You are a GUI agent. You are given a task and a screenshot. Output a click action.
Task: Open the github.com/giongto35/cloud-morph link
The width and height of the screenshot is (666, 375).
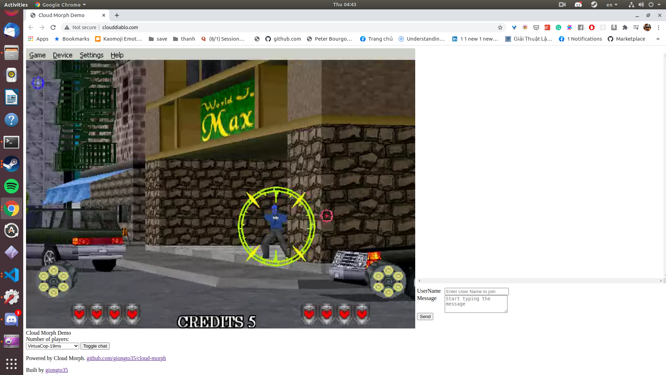click(x=126, y=358)
